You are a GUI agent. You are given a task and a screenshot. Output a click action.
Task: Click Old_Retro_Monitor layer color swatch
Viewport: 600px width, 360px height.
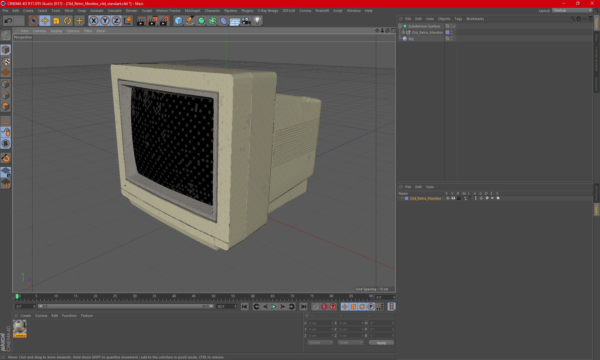407,198
